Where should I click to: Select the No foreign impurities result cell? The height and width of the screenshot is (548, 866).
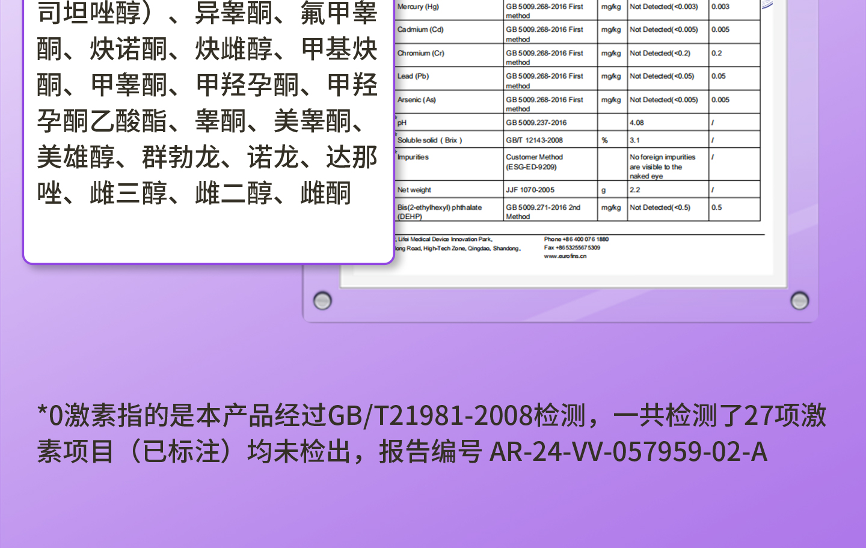coord(662,166)
